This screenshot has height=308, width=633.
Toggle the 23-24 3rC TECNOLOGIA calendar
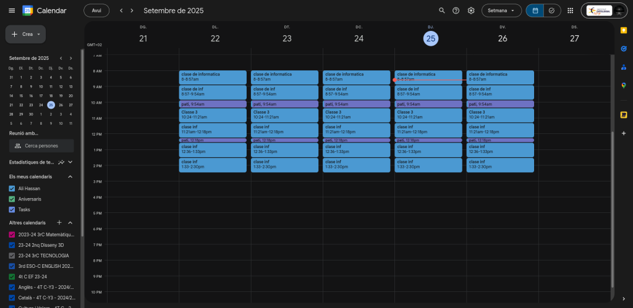tap(12, 256)
